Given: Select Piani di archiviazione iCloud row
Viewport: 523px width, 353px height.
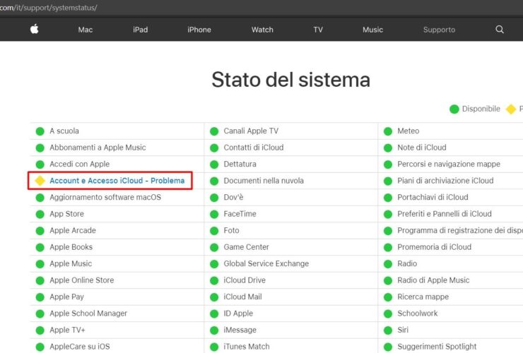Looking at the screenshot, I should [451, 181].
